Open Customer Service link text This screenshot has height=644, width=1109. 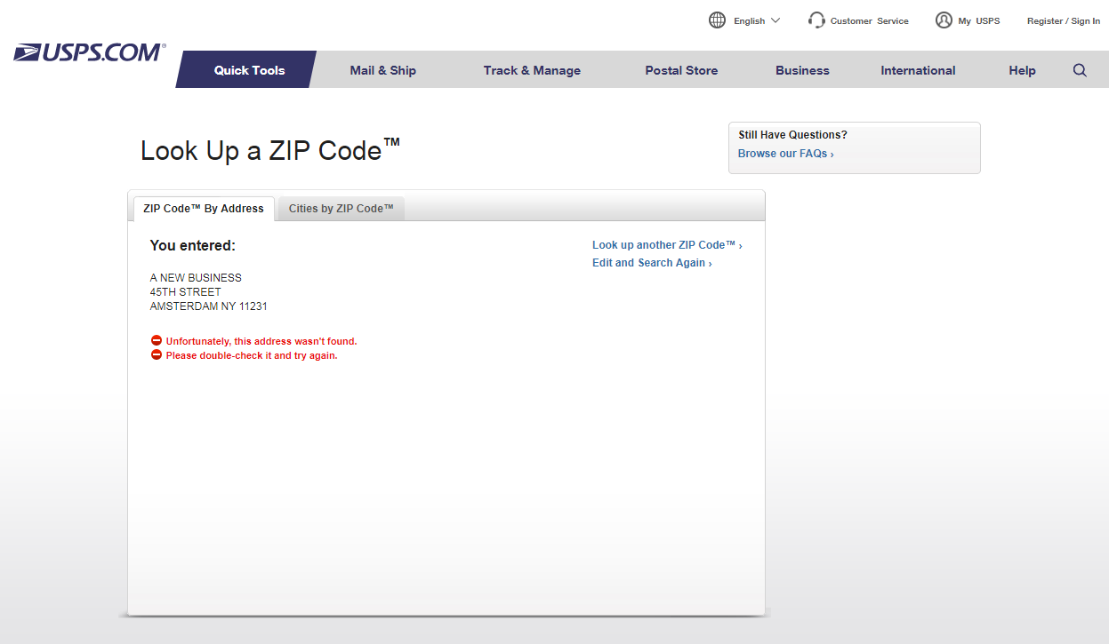pyautogui.click(x=870, y=21)
